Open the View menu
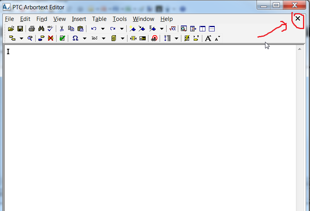Viewport: 310px width, 211px height. (60, 19)
